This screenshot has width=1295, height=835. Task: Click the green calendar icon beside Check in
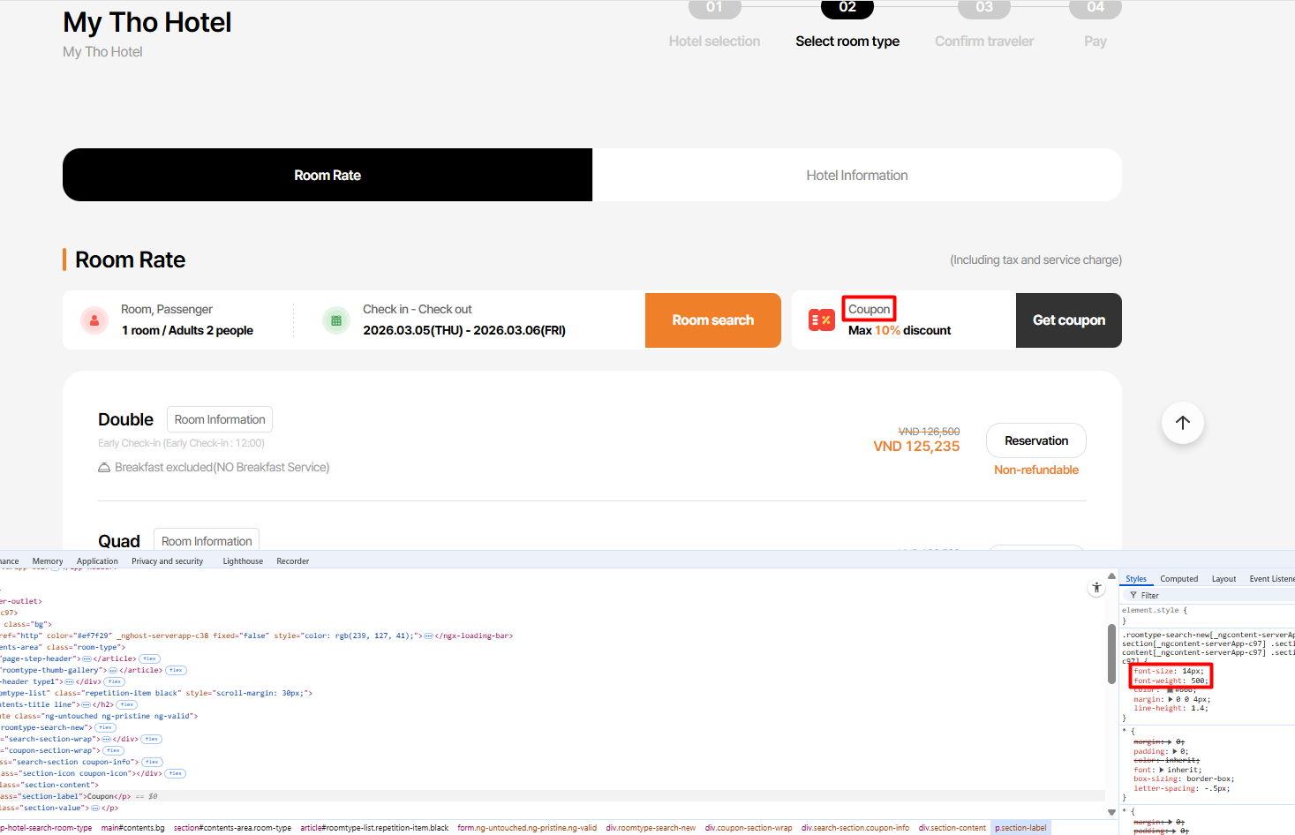click(336, 320)
